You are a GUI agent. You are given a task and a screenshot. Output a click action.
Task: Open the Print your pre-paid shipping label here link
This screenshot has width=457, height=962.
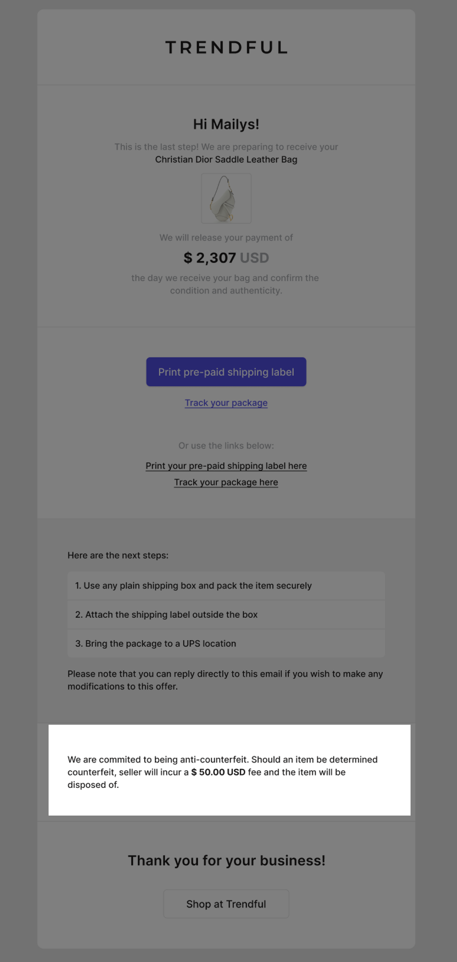click(x=226, y=466)
